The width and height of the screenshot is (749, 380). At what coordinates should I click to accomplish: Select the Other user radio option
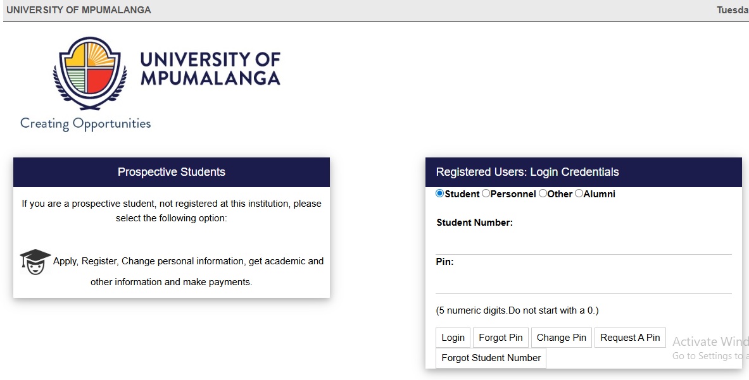[x=543, y=194]
